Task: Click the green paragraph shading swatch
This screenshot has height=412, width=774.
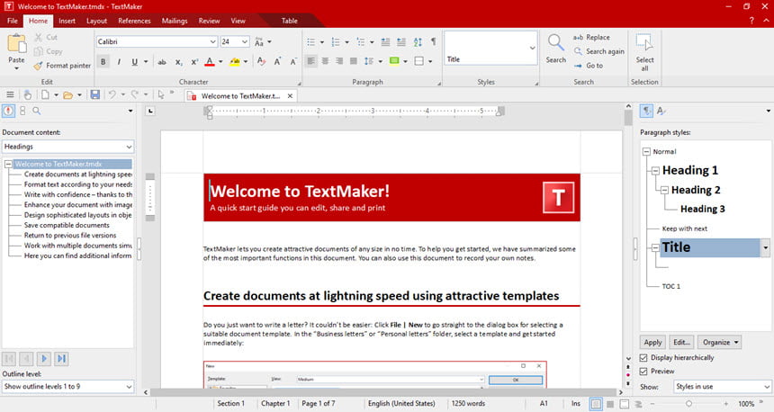Action: 394,61
